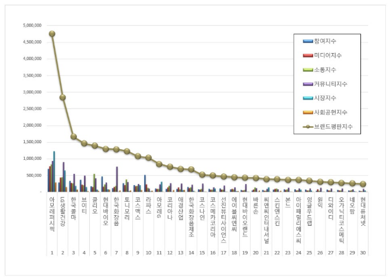
Task: Select the 커뮤니티지수 purple legend swatch
Action: 308,84
